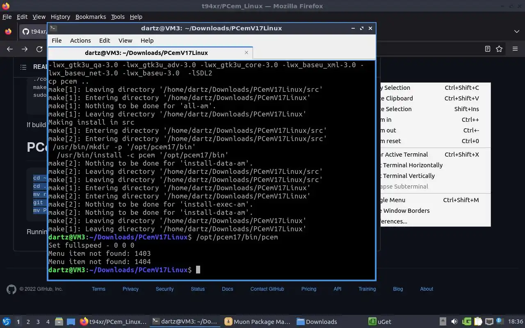Switch to Firefox t94xr/PCem_Linux taskbar entry
The width and height of the screenshot is (525, 328).
pyautogui.click(x=113, y=322)
